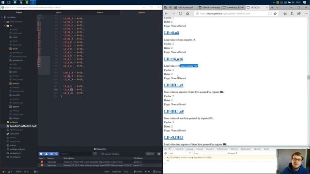Open a new tab in Edge

tap(272, 8)
